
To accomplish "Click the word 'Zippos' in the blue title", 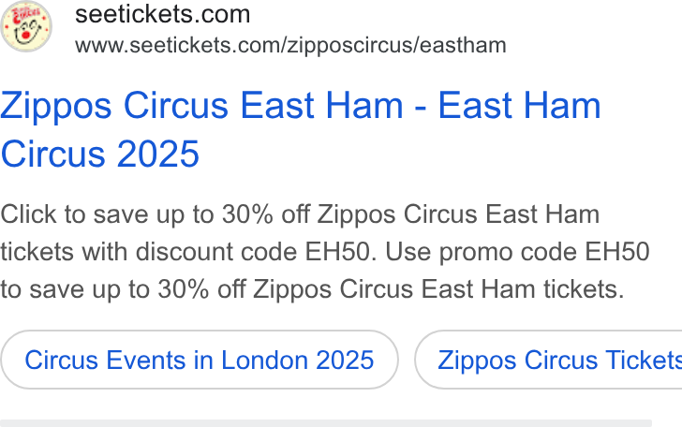I will coord(56,106).
